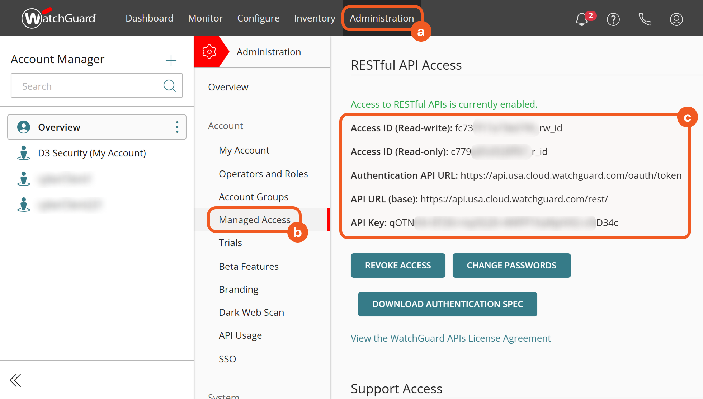Click Download Authentication Spec button
This screenshot has width=703, height=399.
447,304
